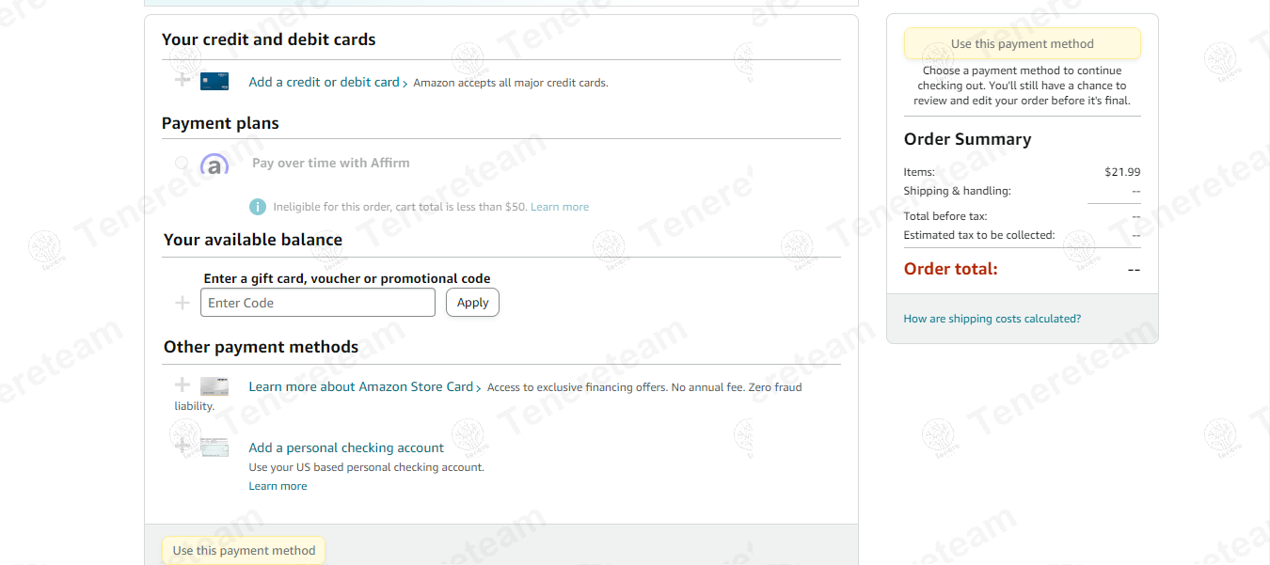This screenshot has width=1270, height=565.
Task: Click bottom Use this payment method button
Action: pyautogui.click(x=244, y=551)
